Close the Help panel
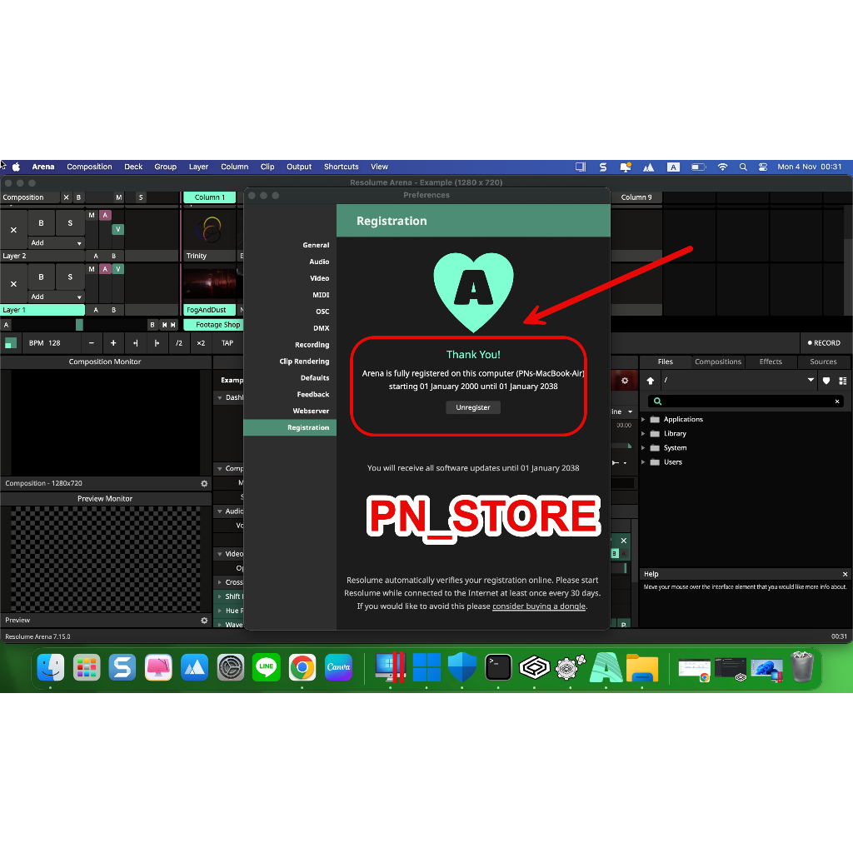The width and height of the screenshot is (853, 853). click(845, 575)
